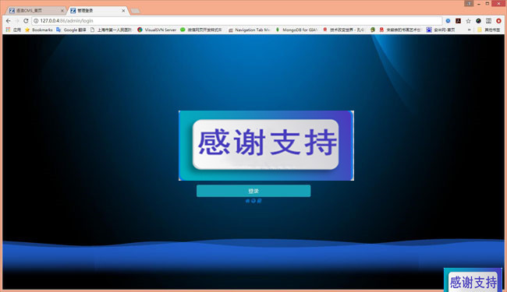Go back with the browser back arrow
The image size is (507, 292).
[x=9, y=21]
